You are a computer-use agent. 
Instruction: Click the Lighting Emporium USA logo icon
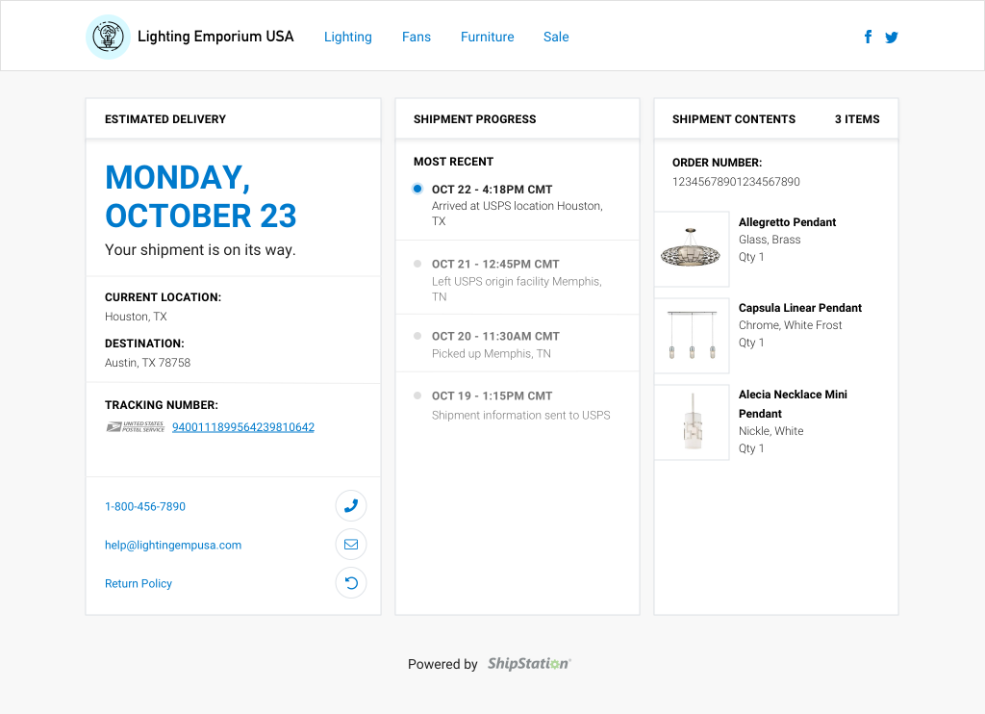point(108,37)
